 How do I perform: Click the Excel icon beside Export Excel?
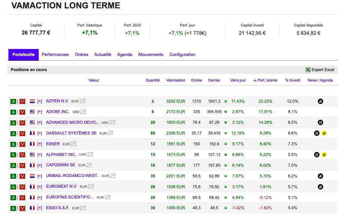tap(308, 70)
